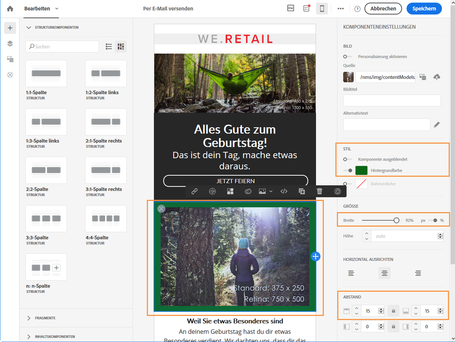The image size is (455, 342).
Task: Align image horizontally left
Action: pos(351,273)
